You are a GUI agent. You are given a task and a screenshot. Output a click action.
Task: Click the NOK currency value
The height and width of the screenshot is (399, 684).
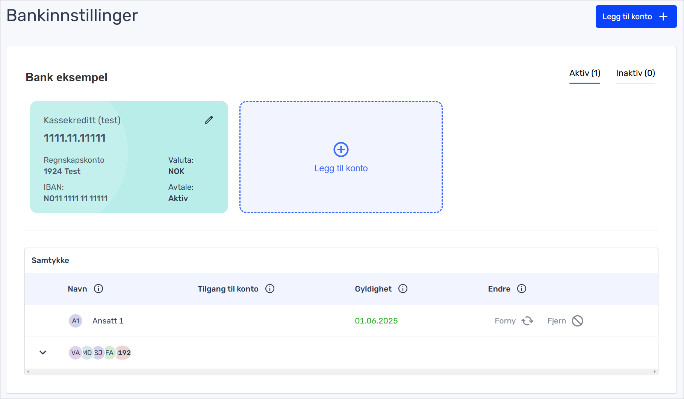[176, 171]
